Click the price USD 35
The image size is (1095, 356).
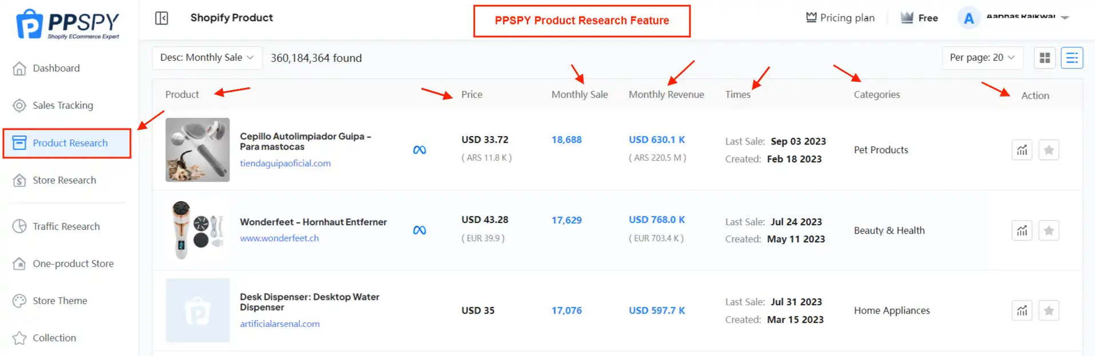click(478, 310)
